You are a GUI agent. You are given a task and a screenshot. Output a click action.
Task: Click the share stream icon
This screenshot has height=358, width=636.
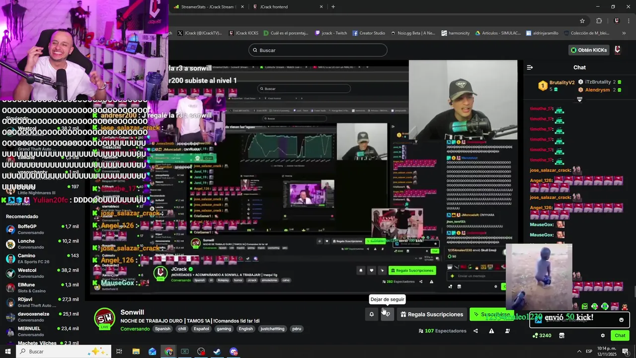coord(476,331)
